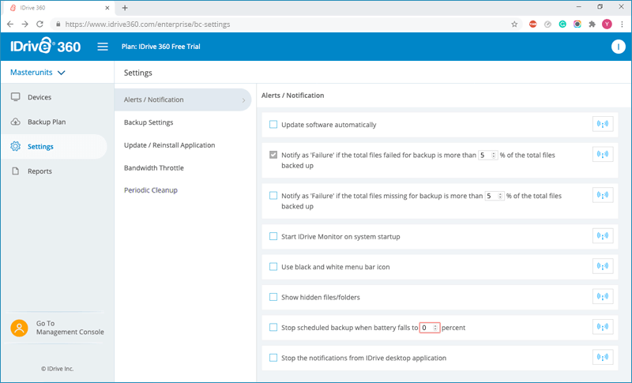
Task: Uncheck 'files failed for backup' failure notification
Action: [273, 155]
